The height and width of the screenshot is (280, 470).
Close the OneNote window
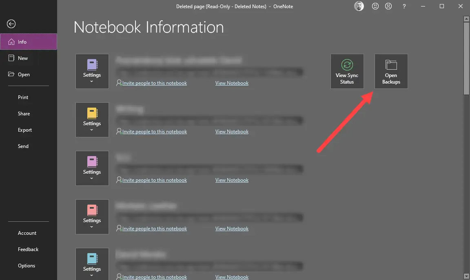pos(460,6)
